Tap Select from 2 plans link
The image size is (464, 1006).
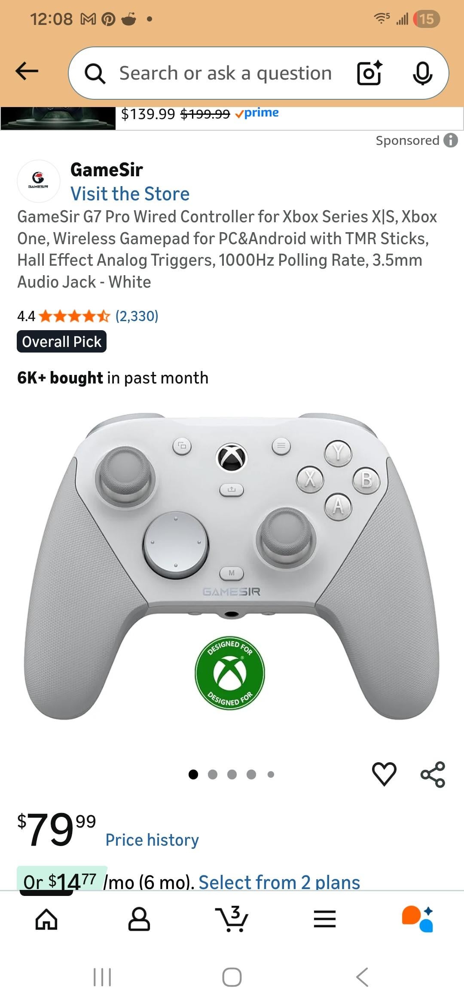tap(279, 882)
